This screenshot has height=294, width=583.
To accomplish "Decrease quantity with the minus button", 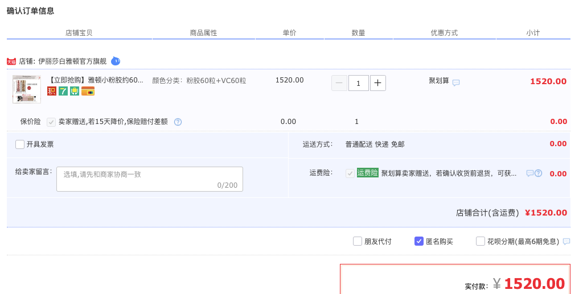I will click(x=339, y=83).
